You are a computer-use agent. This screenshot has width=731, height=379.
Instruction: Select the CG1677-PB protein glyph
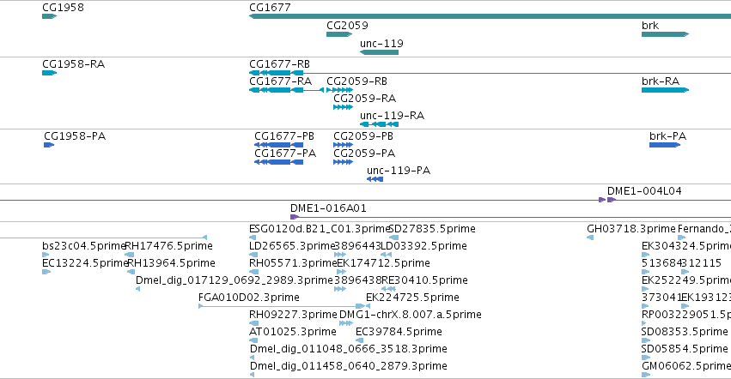[279, 145]
